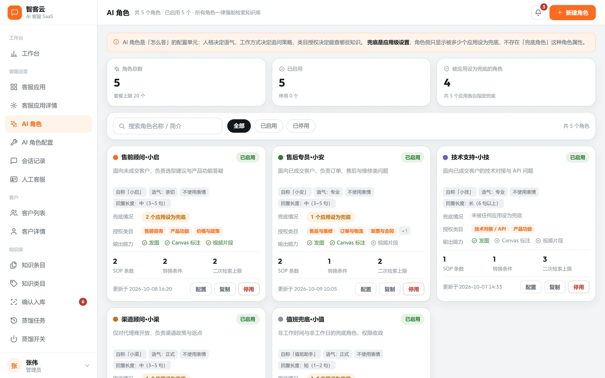The height and width of the screenshot is (378, 605).
Task: Open 客服应用详情 menu item
Action: (48, 105)
